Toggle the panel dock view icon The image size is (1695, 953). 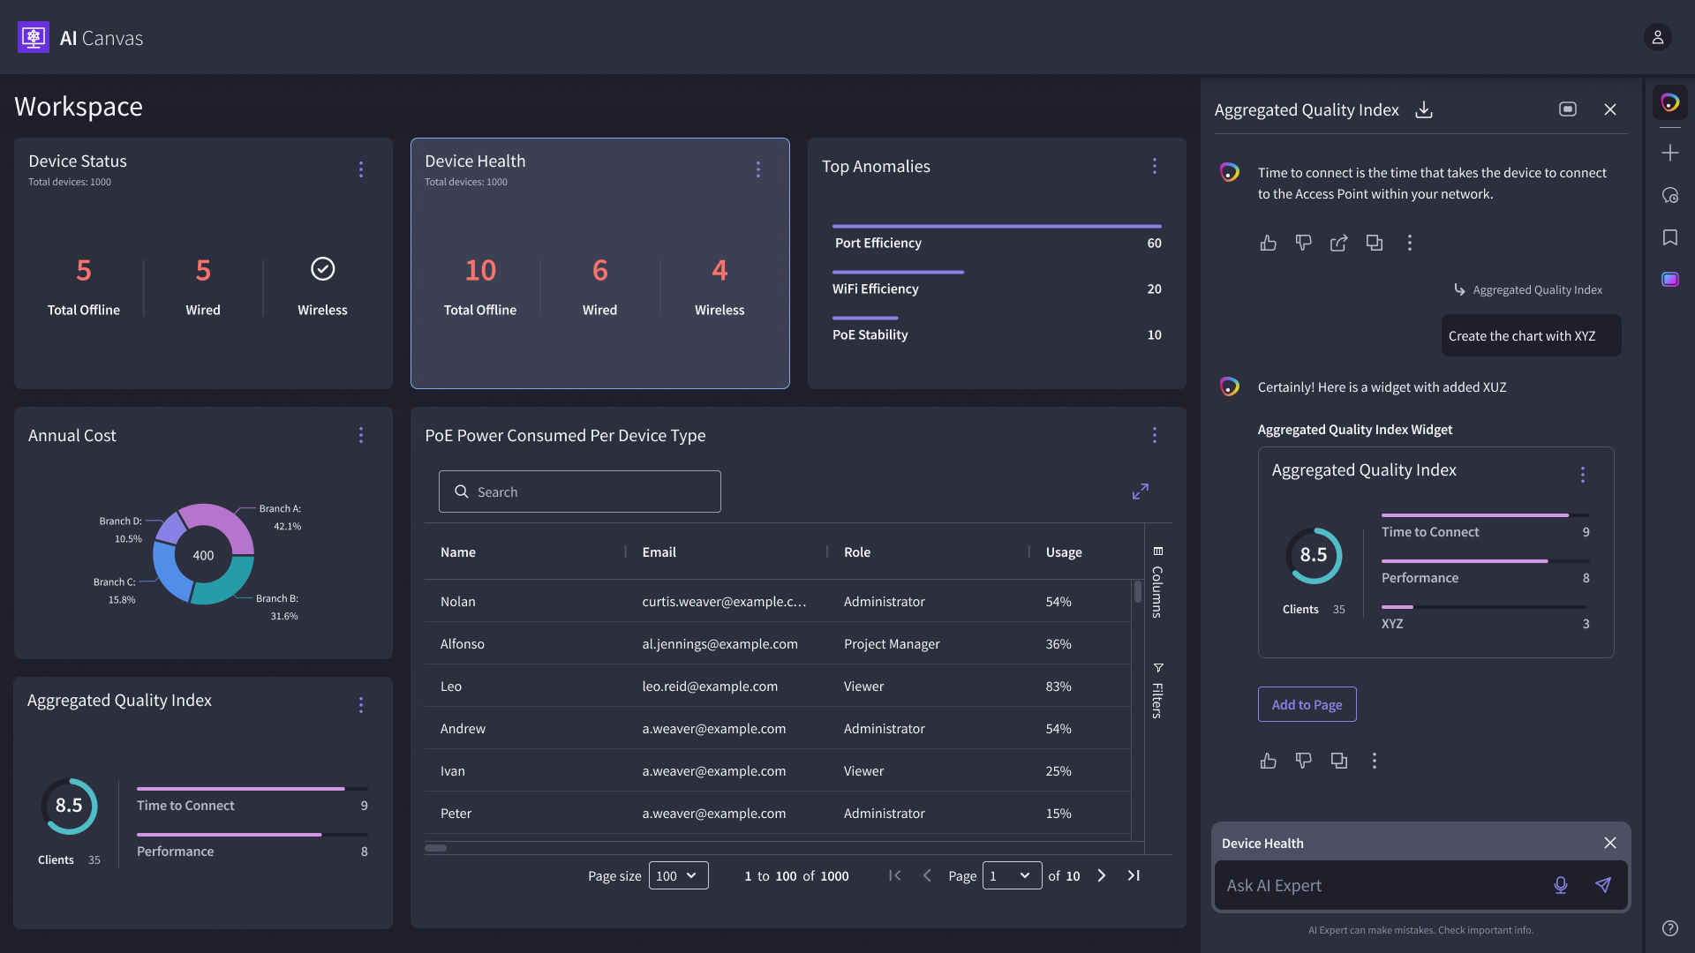click(x=1567, y=109)
